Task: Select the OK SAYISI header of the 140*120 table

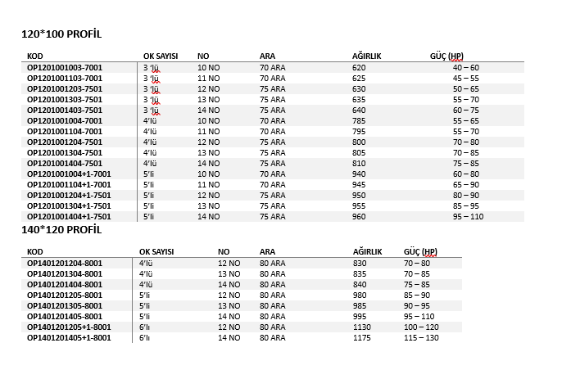Action: [163, 251]
